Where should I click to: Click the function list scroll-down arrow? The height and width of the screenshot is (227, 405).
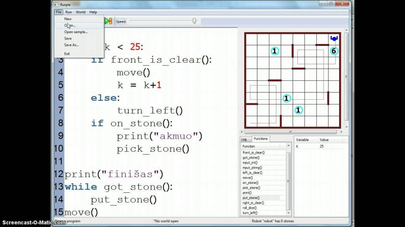click(x=288, y=213)
